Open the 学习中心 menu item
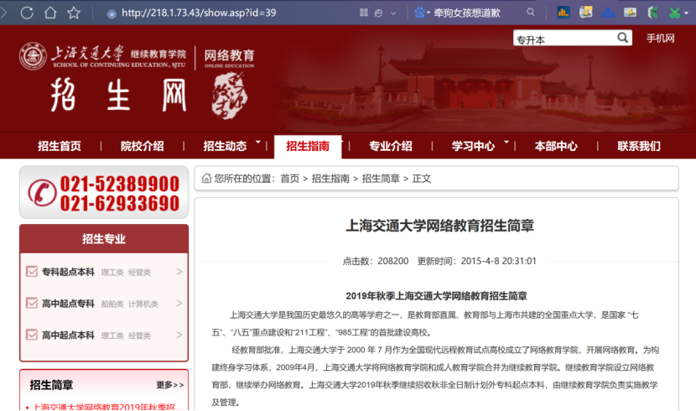This screenshot has height=411, width=696. click(x=473, y=146)
